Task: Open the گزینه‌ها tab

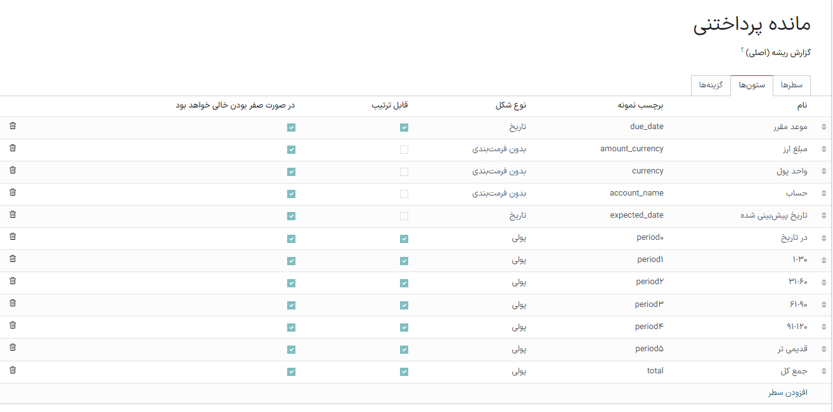Action: 711,85
